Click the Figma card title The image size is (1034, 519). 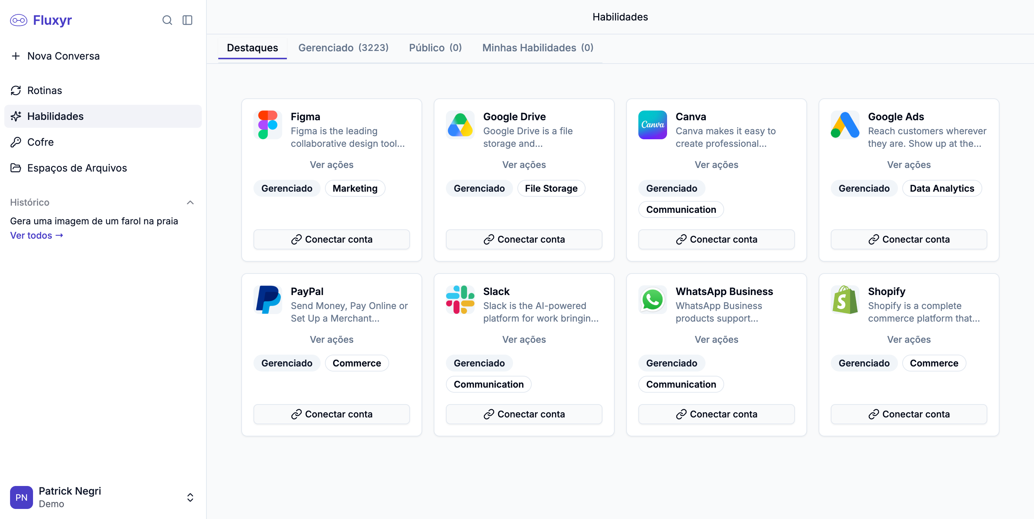[x=305, y=116]
